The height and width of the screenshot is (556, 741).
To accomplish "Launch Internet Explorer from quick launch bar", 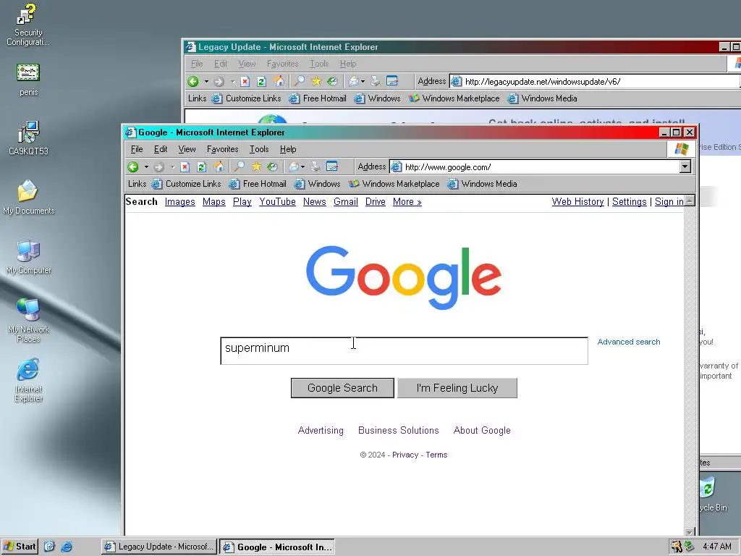I will 67,547.
